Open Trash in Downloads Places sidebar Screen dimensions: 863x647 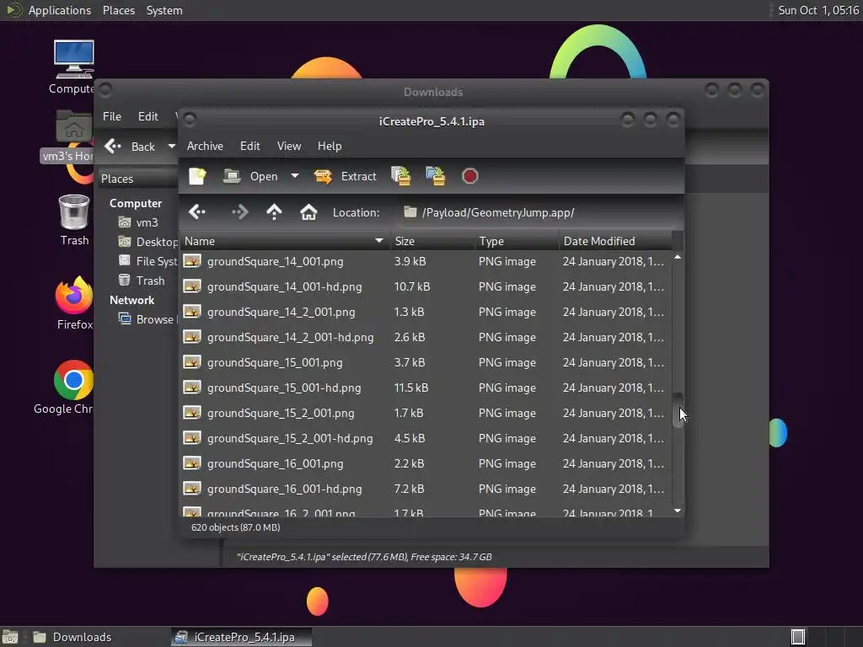coord(142,281)
